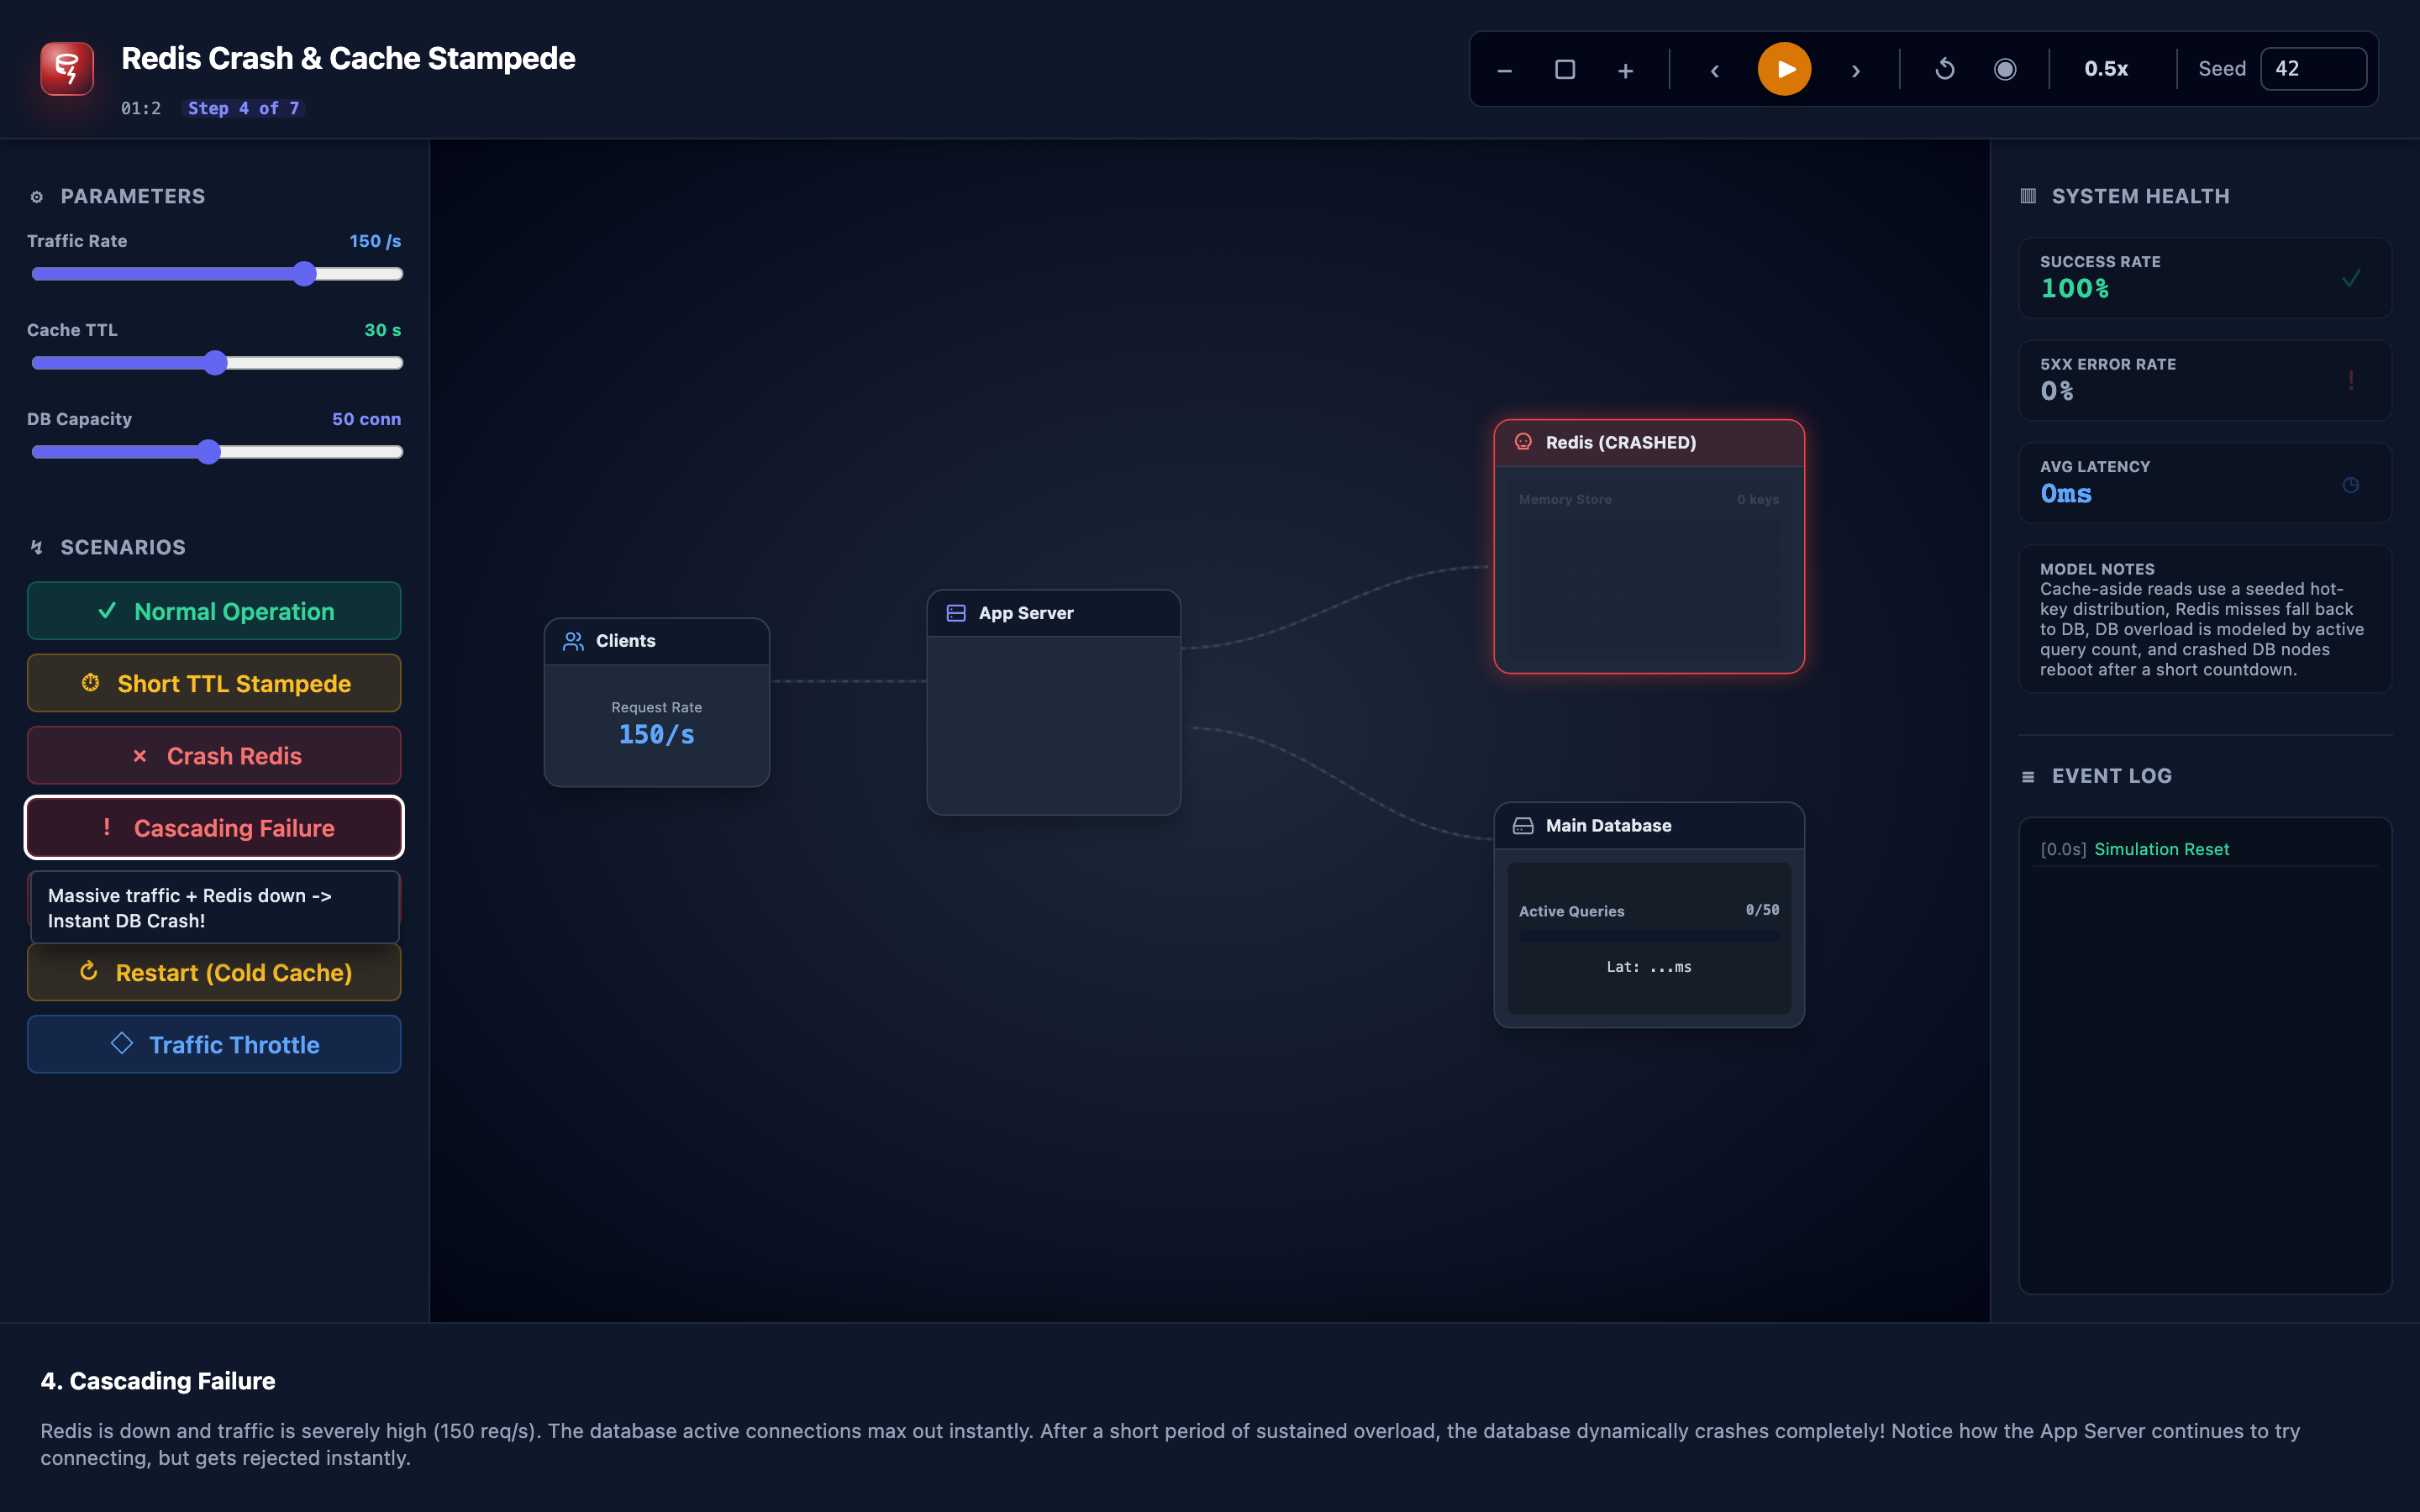Click the App Server node icon
Screen dimensions: 2420x1512
(x=956, y=613)
